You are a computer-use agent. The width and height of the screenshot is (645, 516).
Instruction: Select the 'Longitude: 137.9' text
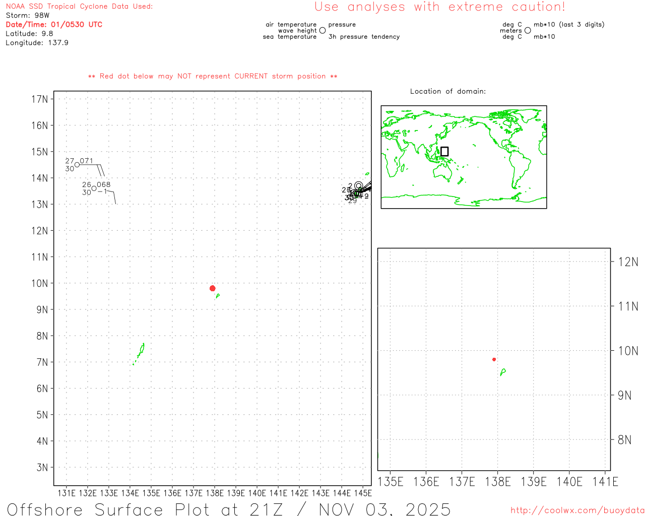click(37, 43)
